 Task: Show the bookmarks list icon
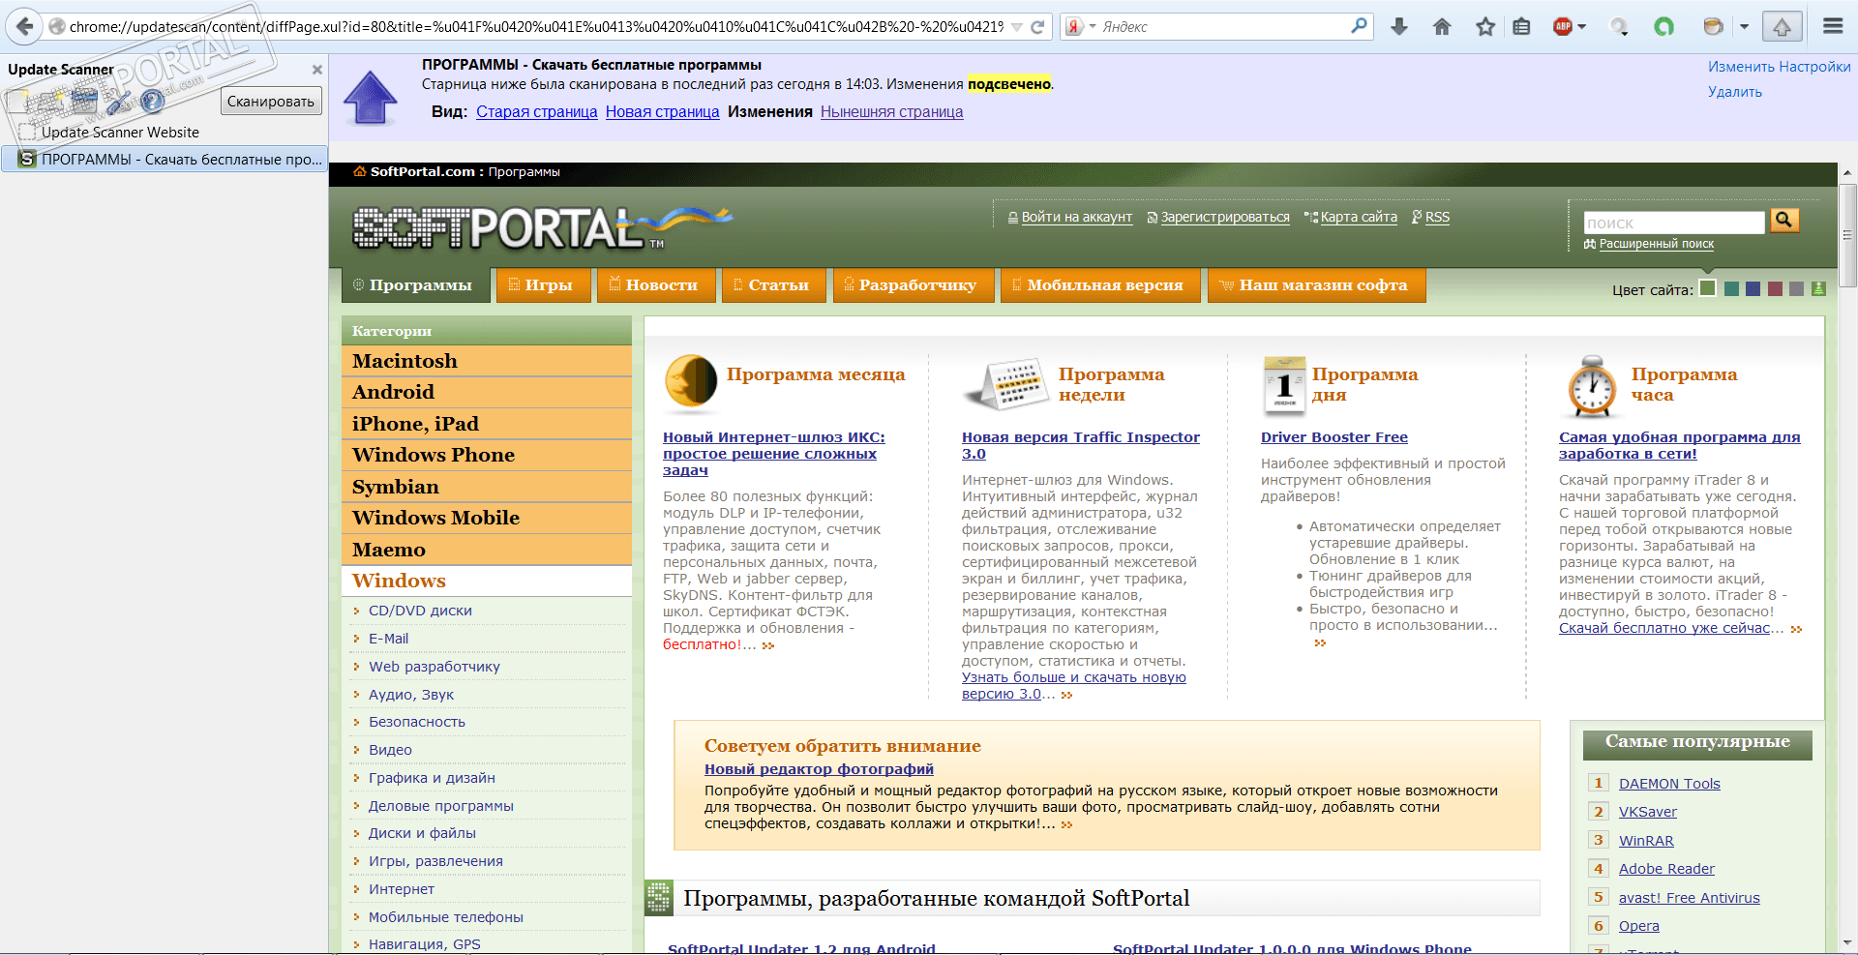(x=1521, y=27)
